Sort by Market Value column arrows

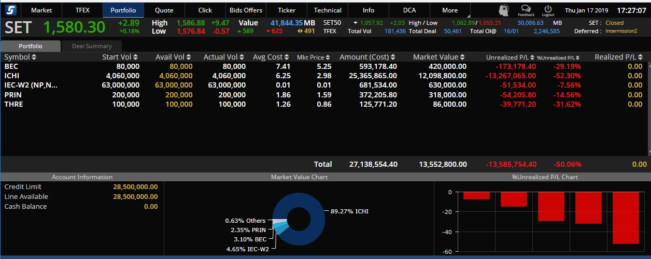pos(463,57)
